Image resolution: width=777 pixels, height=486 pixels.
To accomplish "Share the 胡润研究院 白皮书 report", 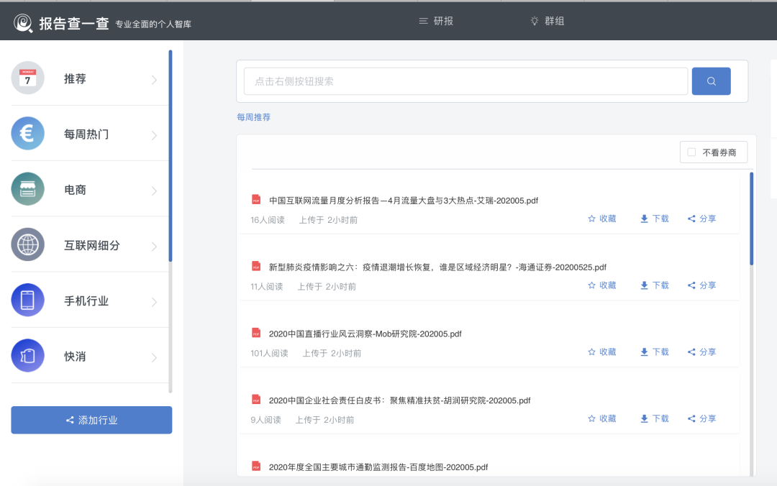I will [x=701, y=418].
